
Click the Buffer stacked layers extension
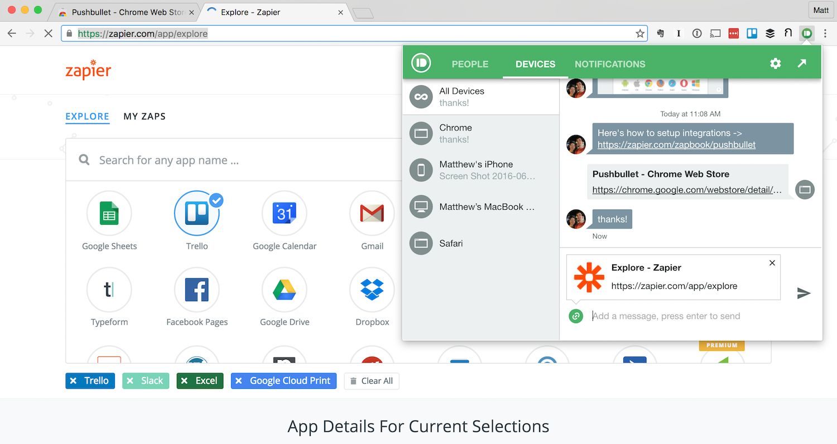coord(770,33)
